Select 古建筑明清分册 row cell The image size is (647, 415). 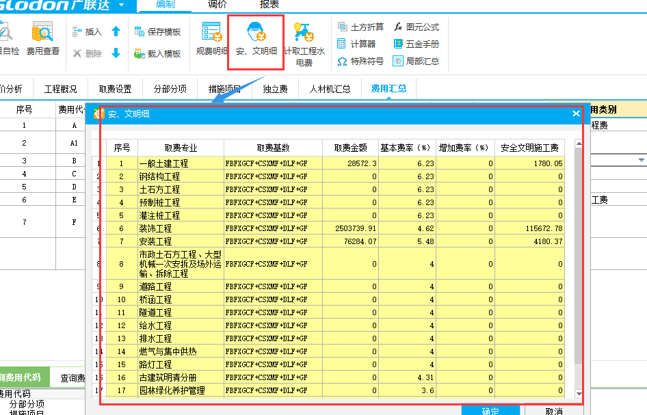coord(181,377)
